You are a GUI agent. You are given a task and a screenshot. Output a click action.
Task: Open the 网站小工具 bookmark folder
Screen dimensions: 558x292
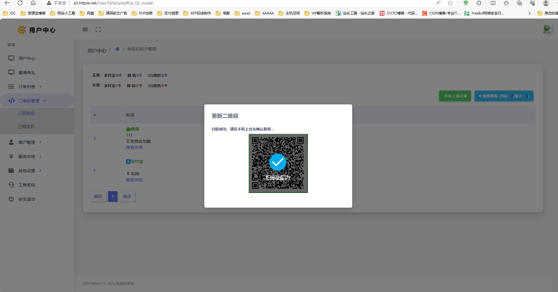point(63,13)
